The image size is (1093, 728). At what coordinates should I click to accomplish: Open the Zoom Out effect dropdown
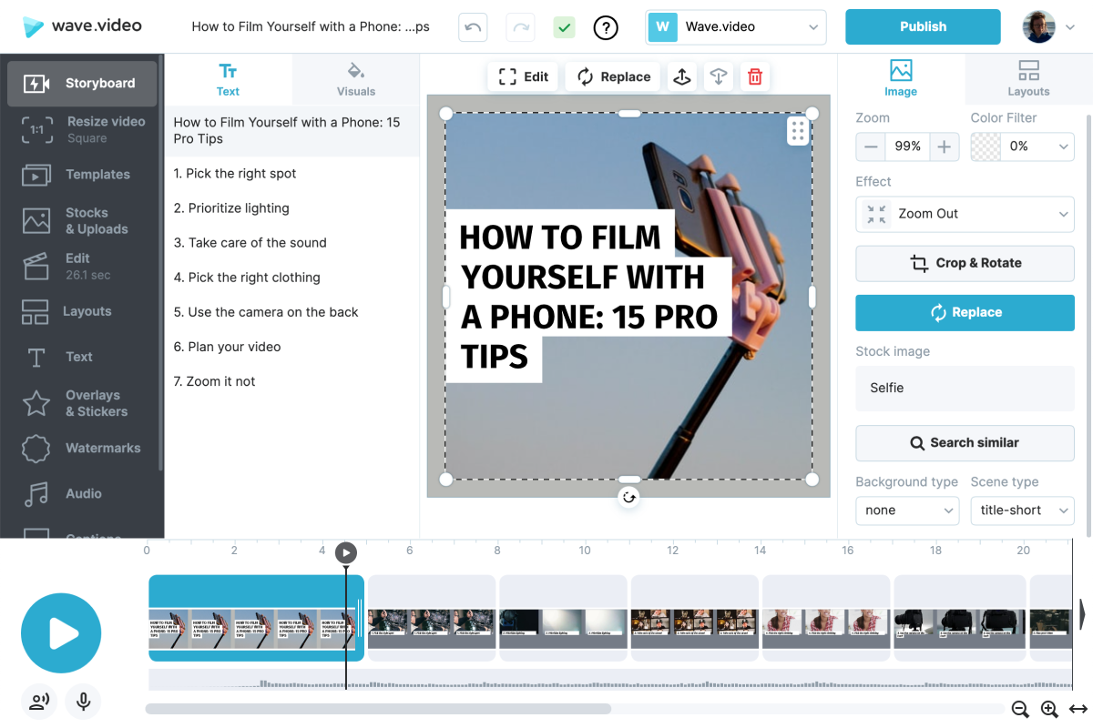coord(965,214)
